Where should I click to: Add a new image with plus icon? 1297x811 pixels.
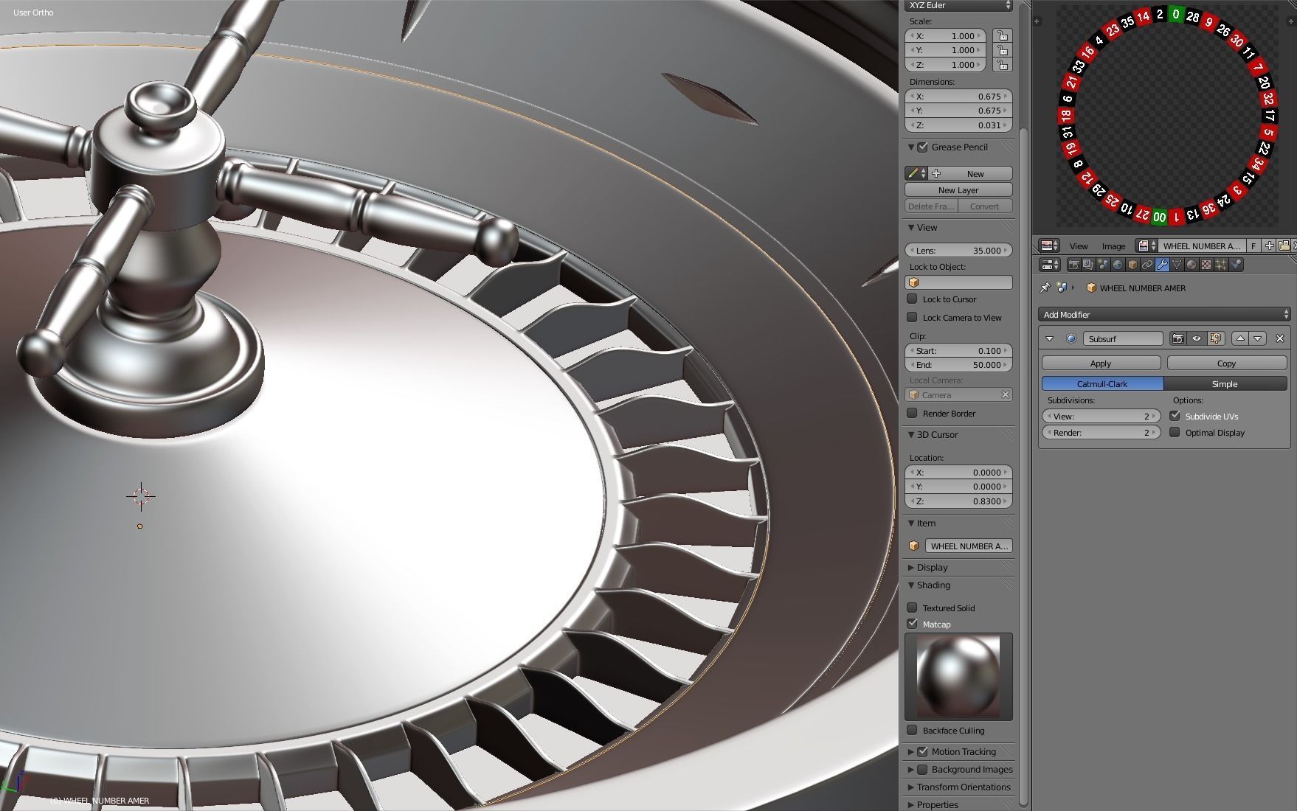click(x=1269, y=246)
